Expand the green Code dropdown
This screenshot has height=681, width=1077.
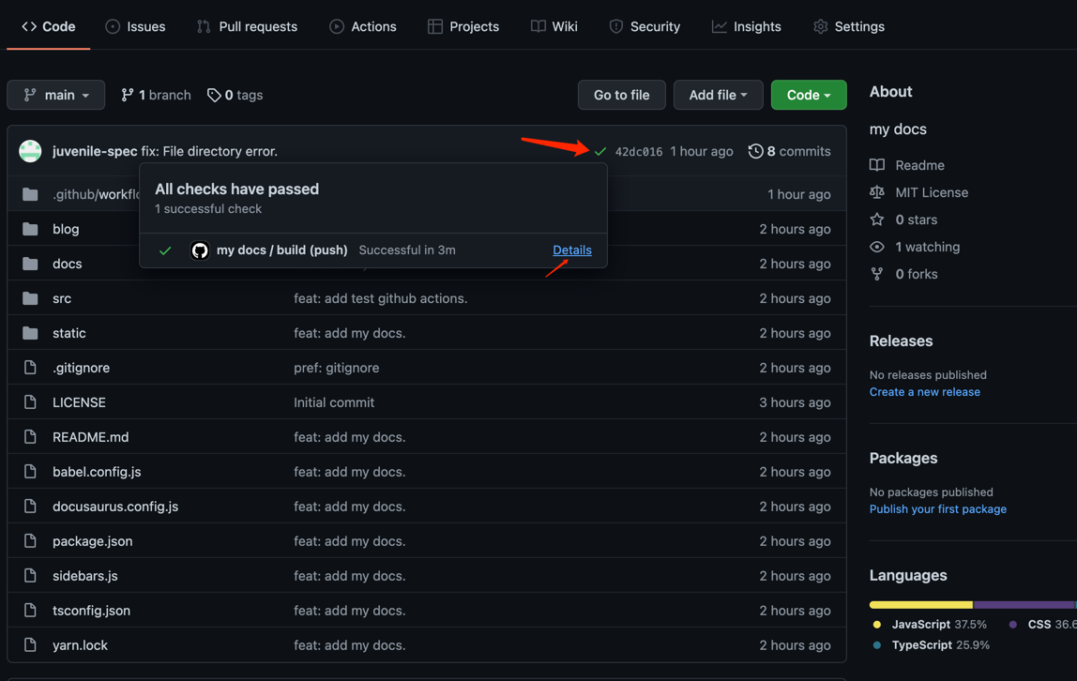click(809, 95)
